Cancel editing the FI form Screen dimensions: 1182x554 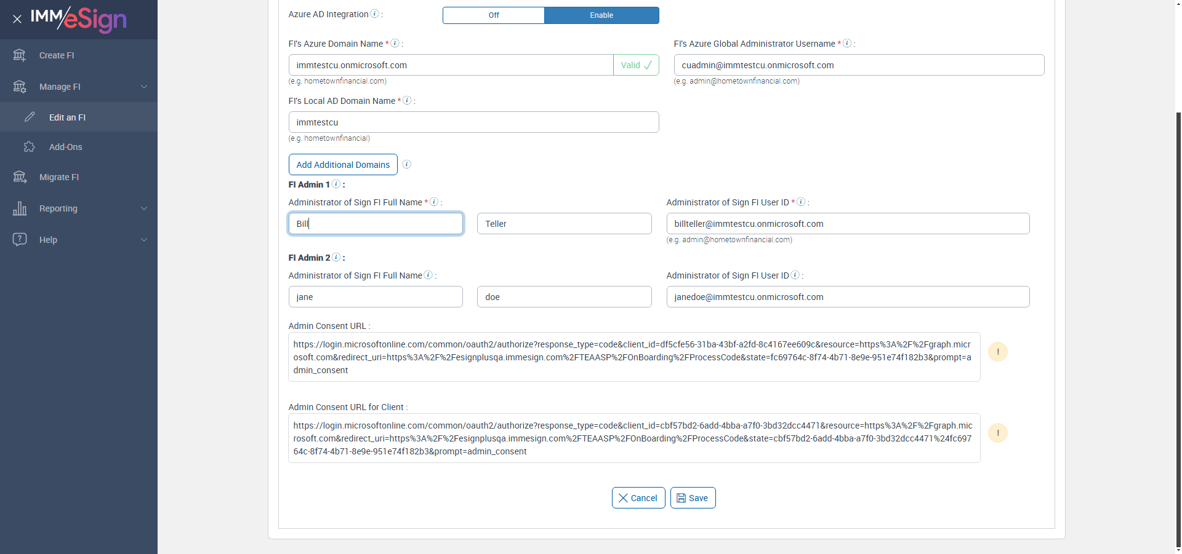638,498
